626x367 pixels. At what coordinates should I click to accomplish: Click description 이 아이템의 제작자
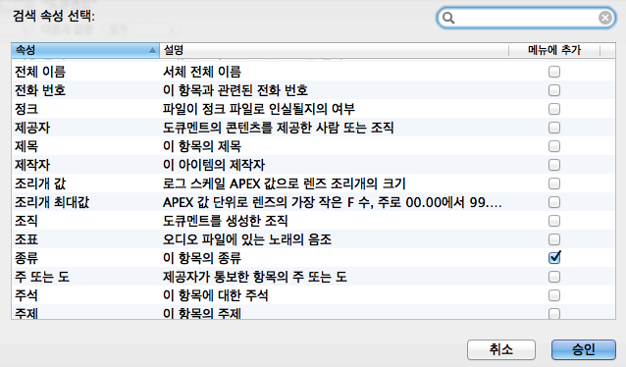coord(214,165)
